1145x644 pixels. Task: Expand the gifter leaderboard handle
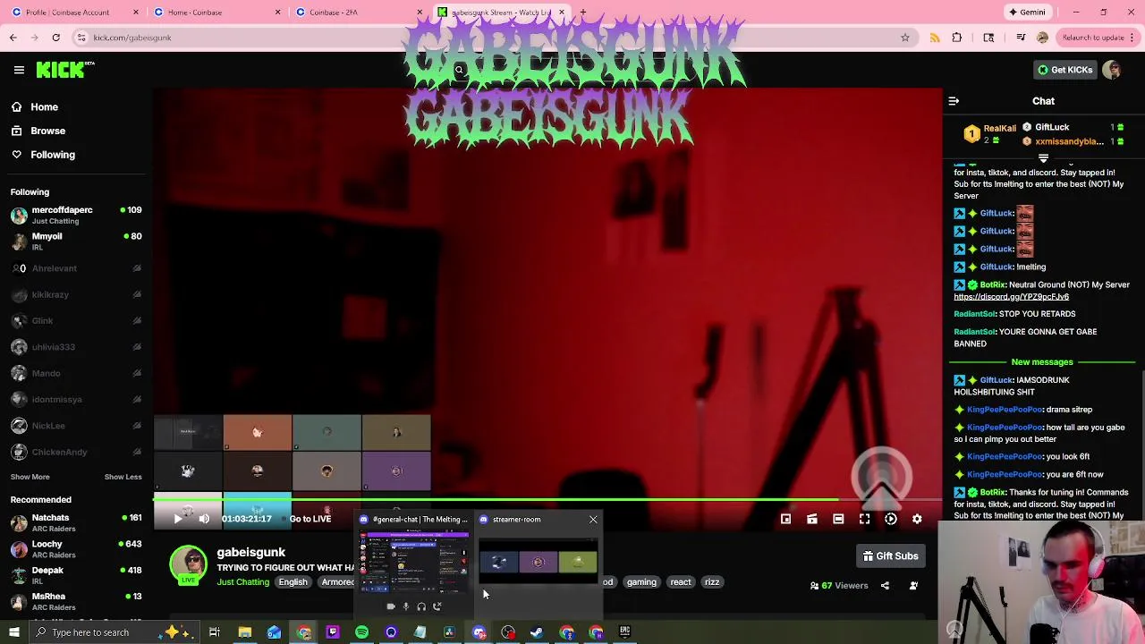tap(1043, 158)
